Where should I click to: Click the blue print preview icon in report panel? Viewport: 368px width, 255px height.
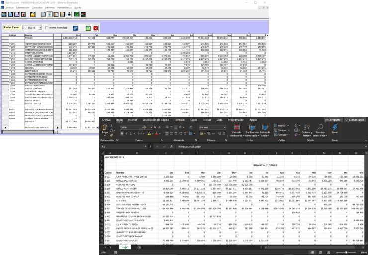[75, 28]
